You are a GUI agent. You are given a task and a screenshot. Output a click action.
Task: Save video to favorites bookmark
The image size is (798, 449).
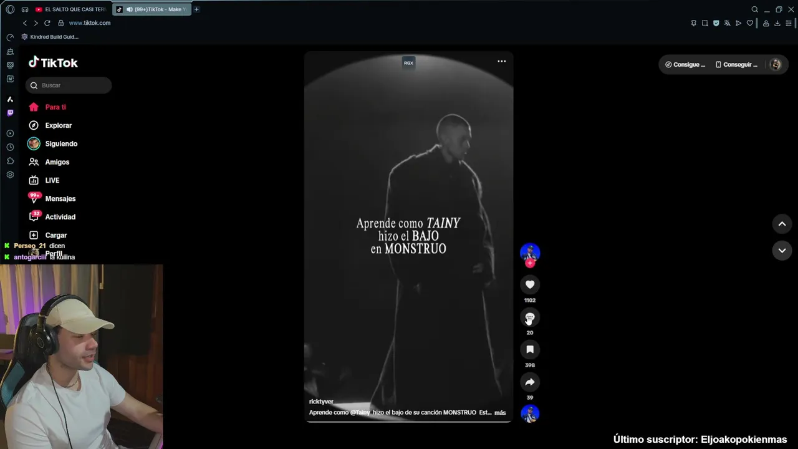[530, 350]
